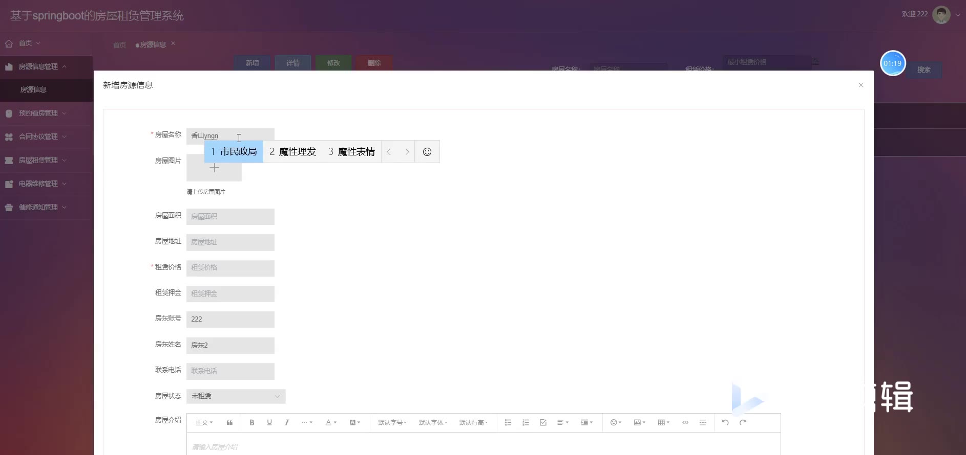This screenshot has width=966, height=455.
Task: Click the 联系电话 input field
Action: tap(230, 371)
